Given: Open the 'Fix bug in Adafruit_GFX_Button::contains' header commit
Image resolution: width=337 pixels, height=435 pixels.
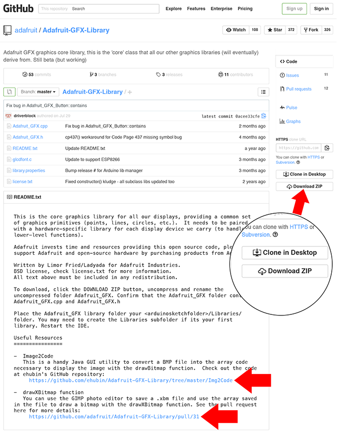Looking at the screenshot, I should pyautogui.click(x=46, y=106).
